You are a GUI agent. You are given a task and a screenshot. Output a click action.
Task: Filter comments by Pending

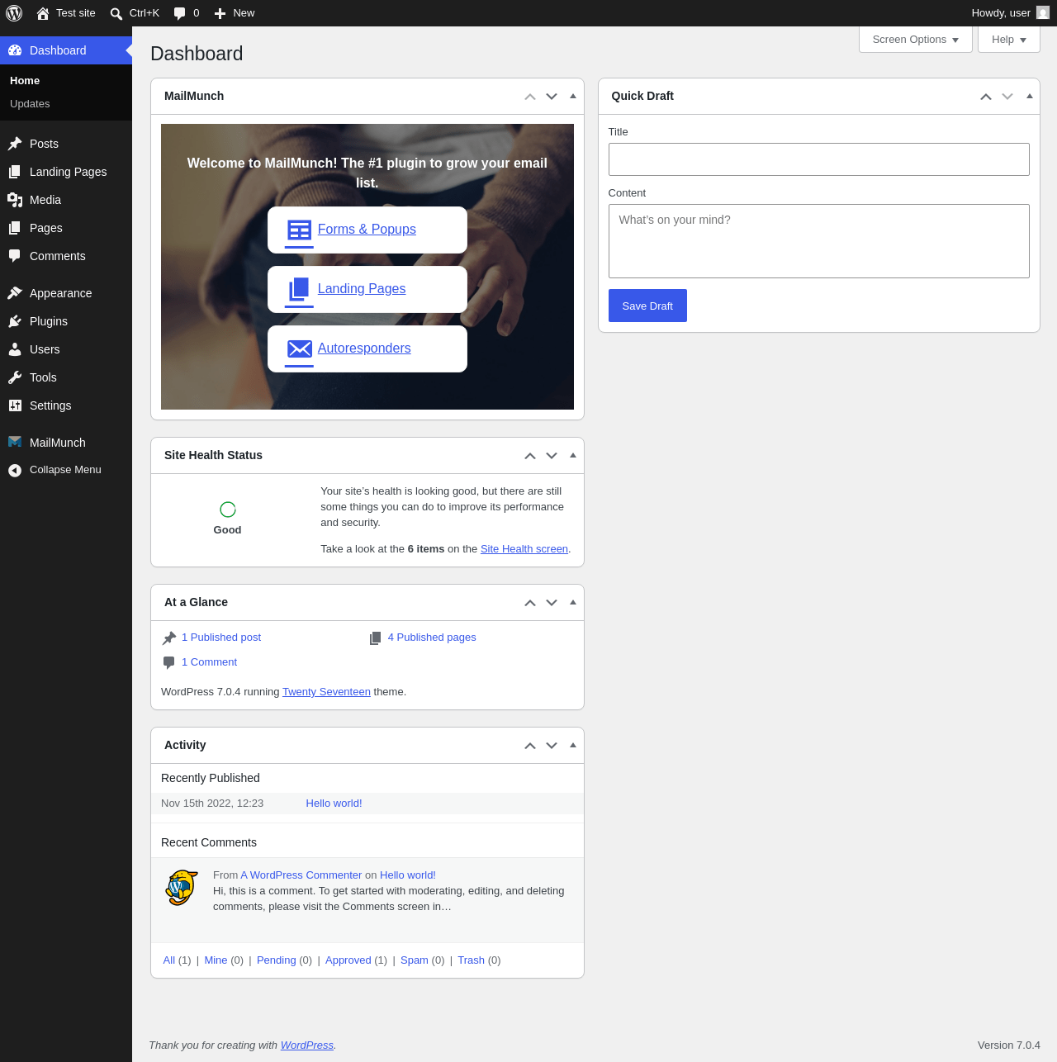pyautogui.click(x=277, y=960)
